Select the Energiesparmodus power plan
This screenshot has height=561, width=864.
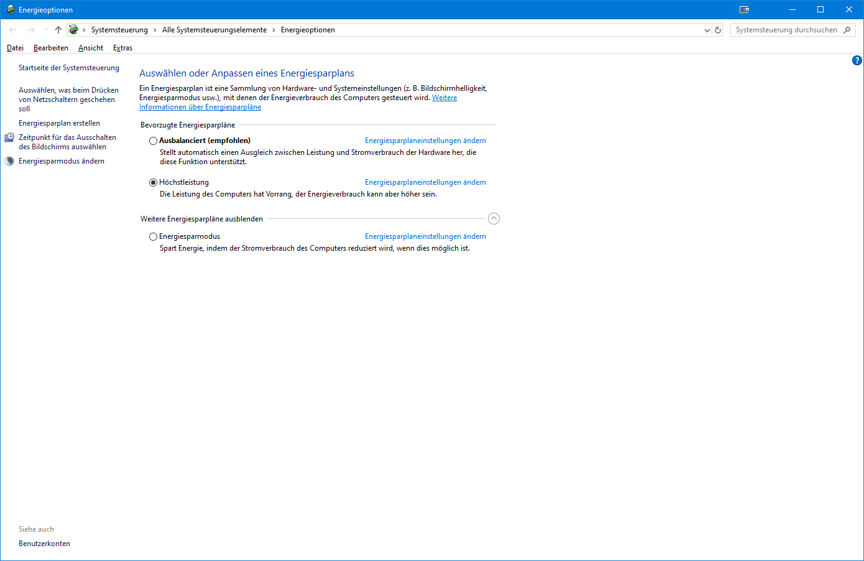click(x=153, y=236)
